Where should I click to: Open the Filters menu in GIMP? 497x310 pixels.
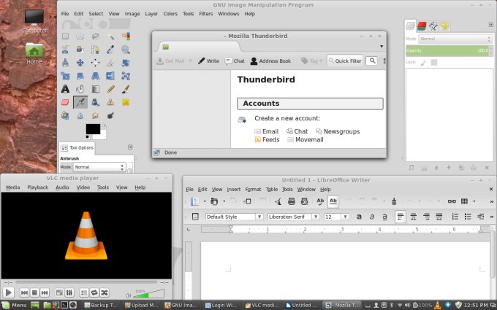coord(206,13)
